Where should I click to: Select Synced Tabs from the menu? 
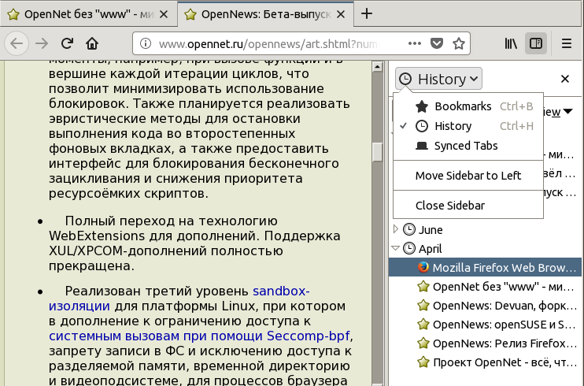(466, 146)
